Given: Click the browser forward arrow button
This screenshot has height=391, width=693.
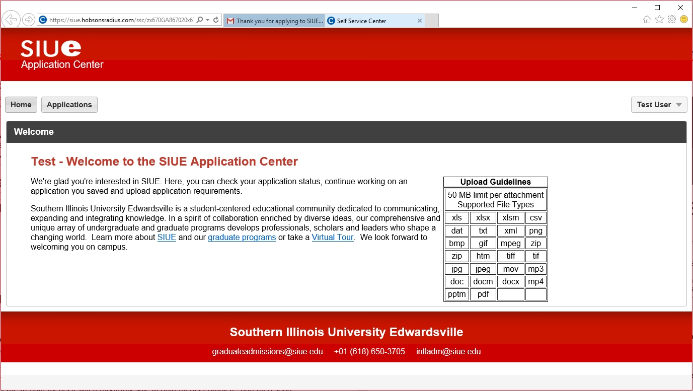Looking at the screenshot, I should click(29, 20).
